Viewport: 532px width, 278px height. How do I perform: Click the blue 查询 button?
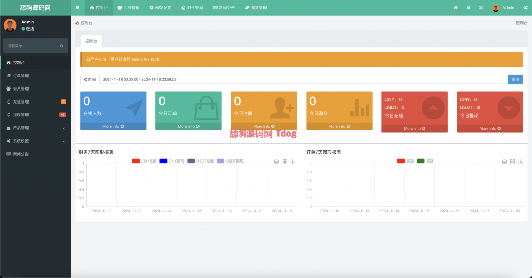515,79
